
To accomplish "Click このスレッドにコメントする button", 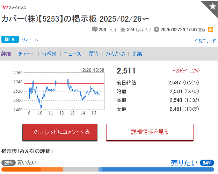I will (60, 132).
